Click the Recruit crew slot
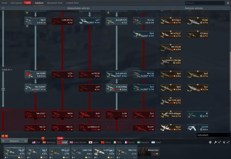Image resolution: width=231 pixels, height=159 pixels. click(x=148, y=151)
